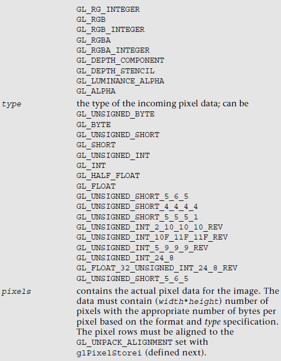The image size is (281, 361).
Task: Select GL_UNSIGNED_SHORT_4_4_4_4 text
Action: (137, 207)
